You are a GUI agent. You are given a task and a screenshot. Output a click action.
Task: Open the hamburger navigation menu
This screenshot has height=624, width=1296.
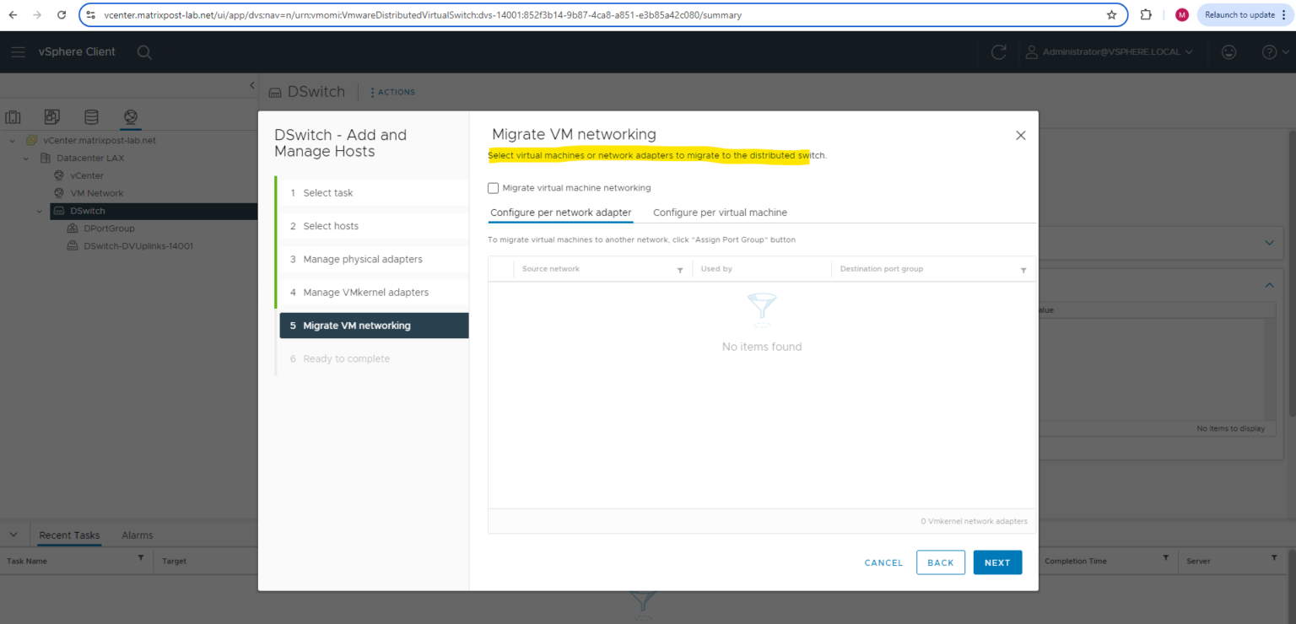pyautogui.click(x=18, y=51)
